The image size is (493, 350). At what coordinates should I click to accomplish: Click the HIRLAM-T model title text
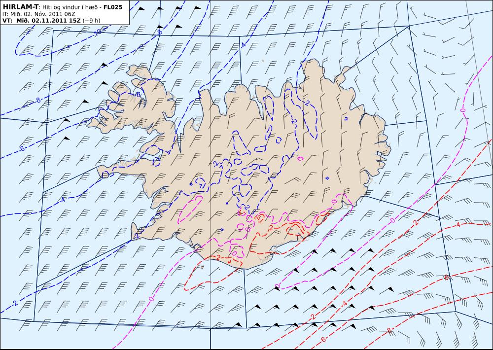tap(20, 7)
